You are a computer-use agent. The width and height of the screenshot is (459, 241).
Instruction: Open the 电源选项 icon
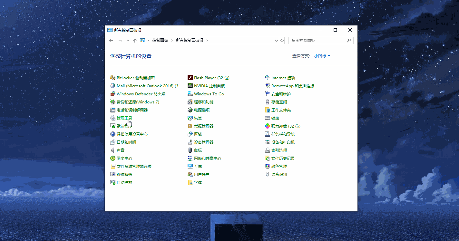[x=190, y=110]
